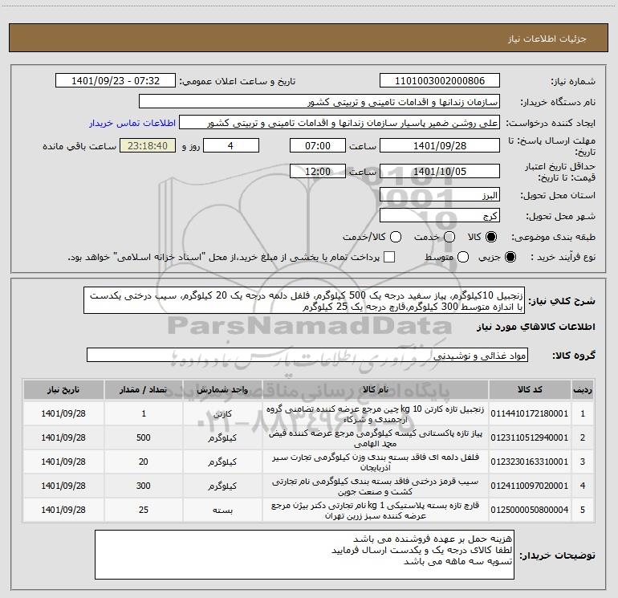The height and width of the screenshot is (598, 618).
Task: Click the response deadline date 1401/09/28 field
Action: (440, 145)
